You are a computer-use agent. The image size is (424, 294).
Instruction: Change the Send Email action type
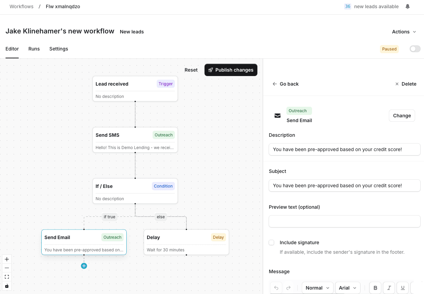click(401, 116)
